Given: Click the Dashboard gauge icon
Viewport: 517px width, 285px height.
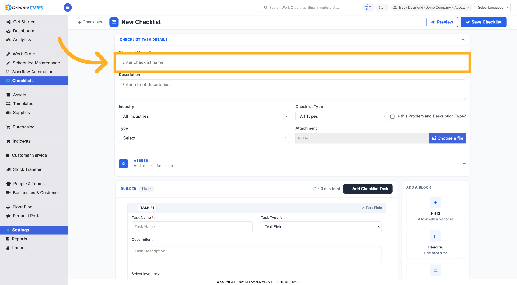Looking at the screenshot, I should click(8, 31).
